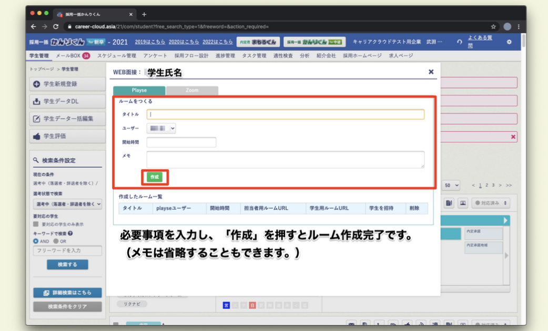The width and height of the screenshot is (548, 331).
Task: Close the WEB面接 dialog with the X
Action: click(x=431, y=71)
